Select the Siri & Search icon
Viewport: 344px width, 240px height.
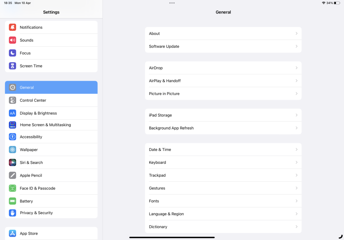point(12,162)
